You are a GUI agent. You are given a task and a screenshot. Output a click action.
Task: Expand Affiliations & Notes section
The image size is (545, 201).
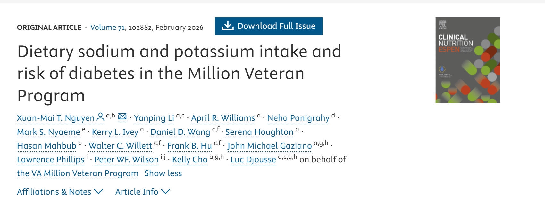[x=60, y=192]
